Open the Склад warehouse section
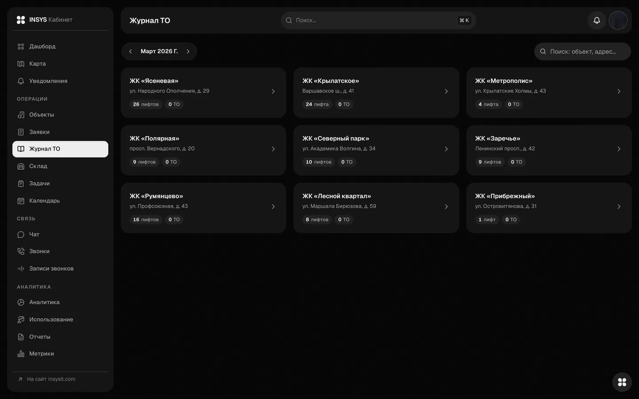Screen dimensions: 639x399 (x=60, y=166)
